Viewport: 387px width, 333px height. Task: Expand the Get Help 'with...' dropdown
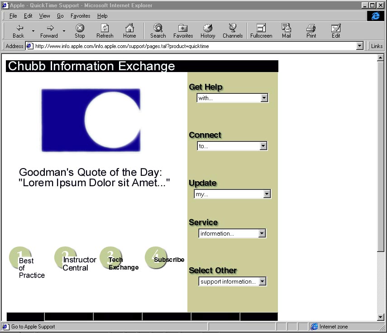[x=264, y=98]
